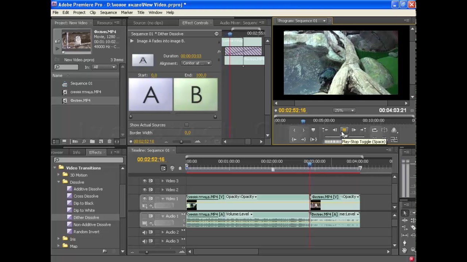Create a new bin in Project panel
The image size is (467, 262).
pos(92,141)
